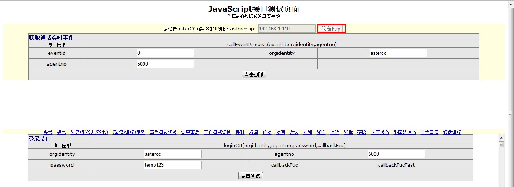
Task: Select the 工作模式切换 link
Action: pyautogui.click(x=217, y=133)
